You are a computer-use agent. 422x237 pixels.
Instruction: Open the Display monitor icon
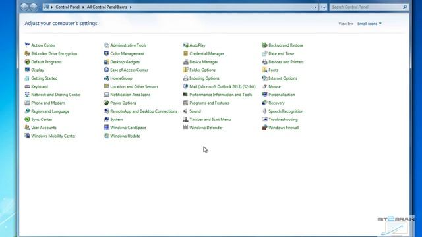(x=27, y=70)
